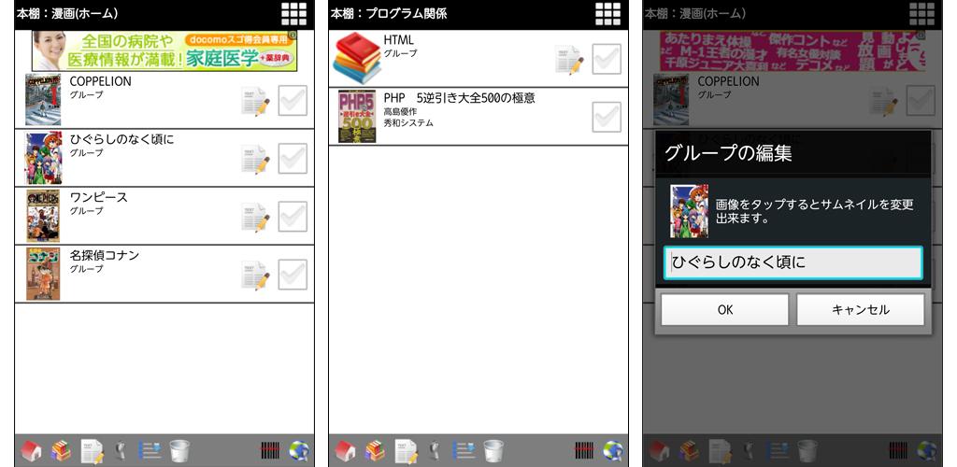This screenshot has height=467, width=957.
Task: Open list sort icon in 漫画 shelf toolbar
Action: click(150, 451)
